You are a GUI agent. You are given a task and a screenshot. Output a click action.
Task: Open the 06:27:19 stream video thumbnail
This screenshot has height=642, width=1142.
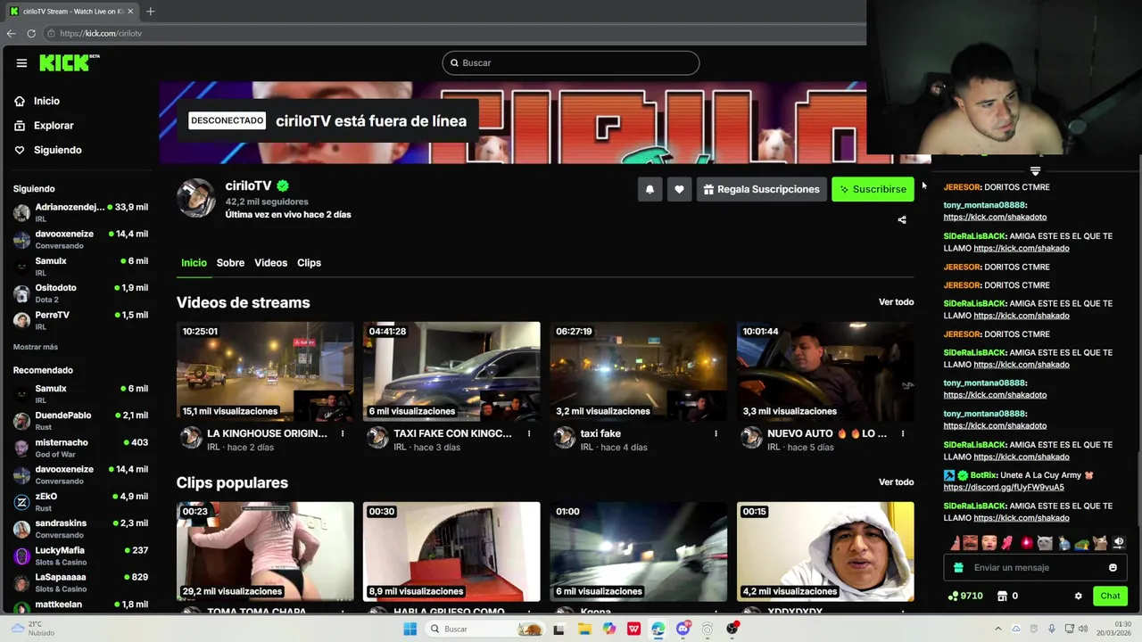click(x=638, y=372)
